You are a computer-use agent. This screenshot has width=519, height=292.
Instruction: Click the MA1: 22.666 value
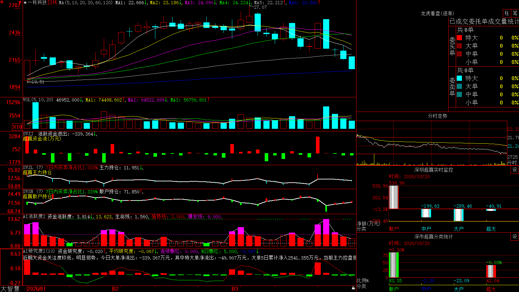tap(131, 3)
